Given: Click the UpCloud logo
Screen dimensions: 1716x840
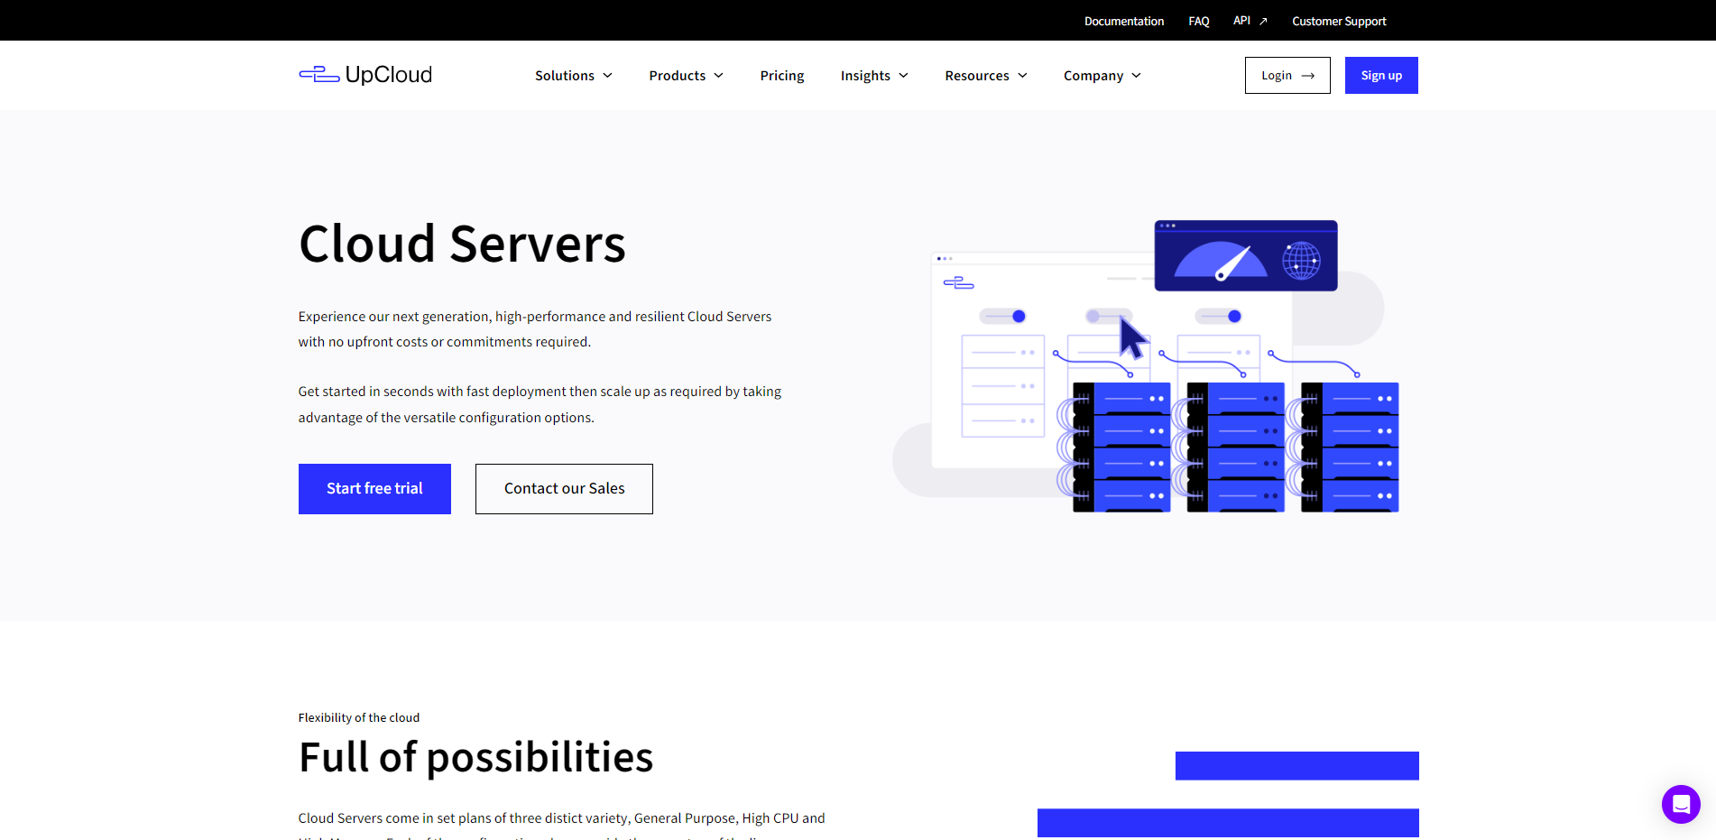Looking at the screenshot, I should coord(365,75).
